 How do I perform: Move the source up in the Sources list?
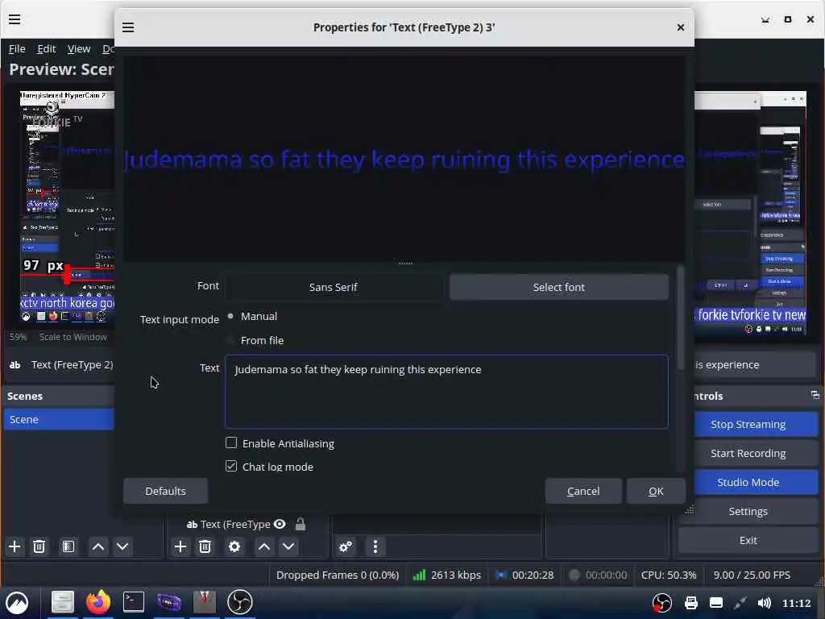click(264, 546)
